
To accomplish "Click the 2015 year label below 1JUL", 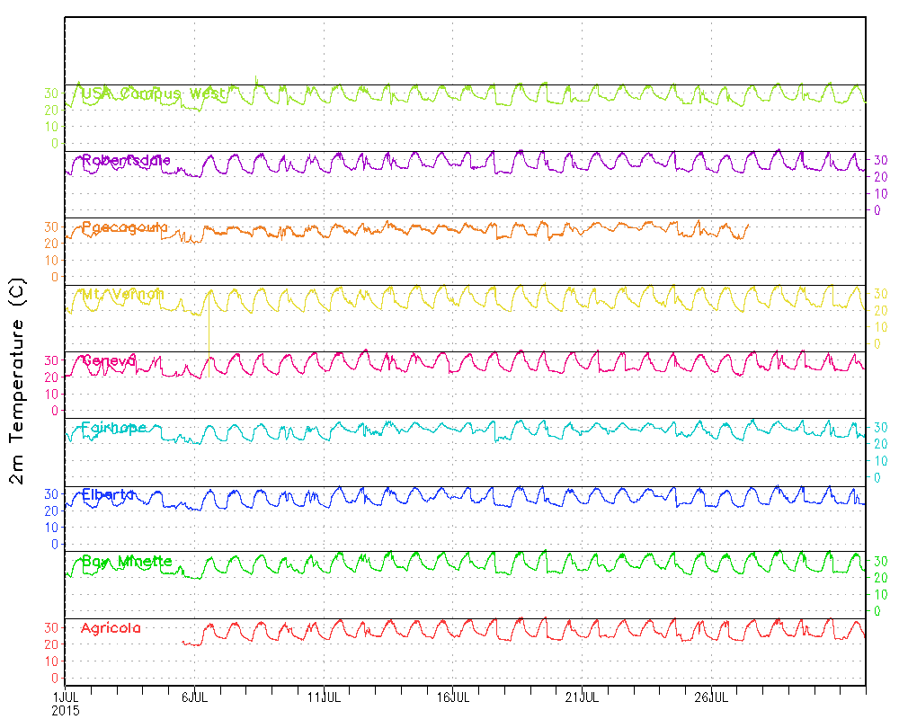I will coord(66,710).
